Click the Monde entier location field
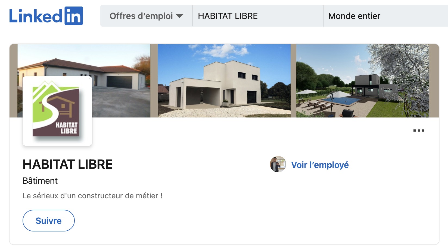Viewport: 448px width, 248px height. point(385,16)
